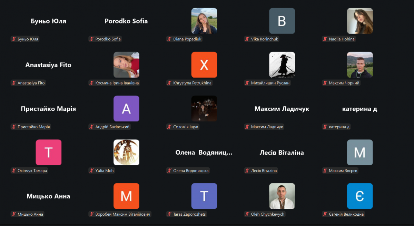Click the muted microphone icon for Nadiia Hohina
This screenshot has width=414, height=226.
click(x=325, y=39)
